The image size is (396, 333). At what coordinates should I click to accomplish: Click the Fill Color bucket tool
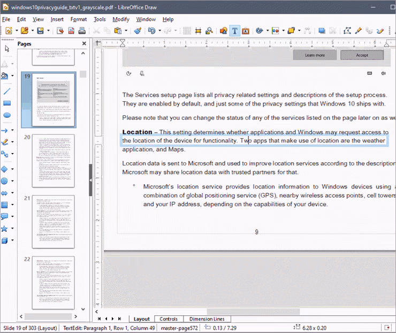click(4, 75)
